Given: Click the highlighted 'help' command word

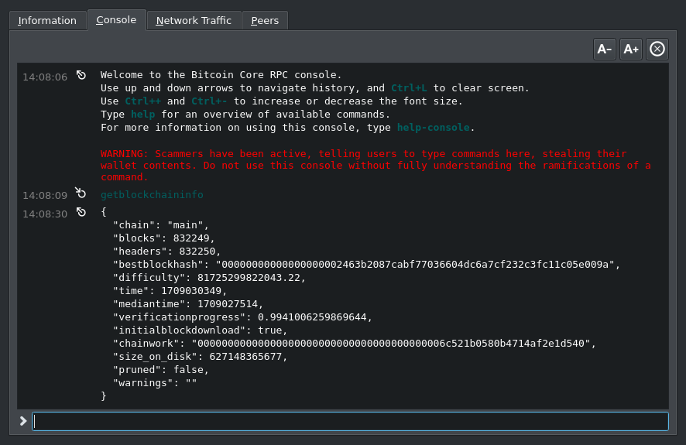Looking at the screenshot, I should 143,114.
